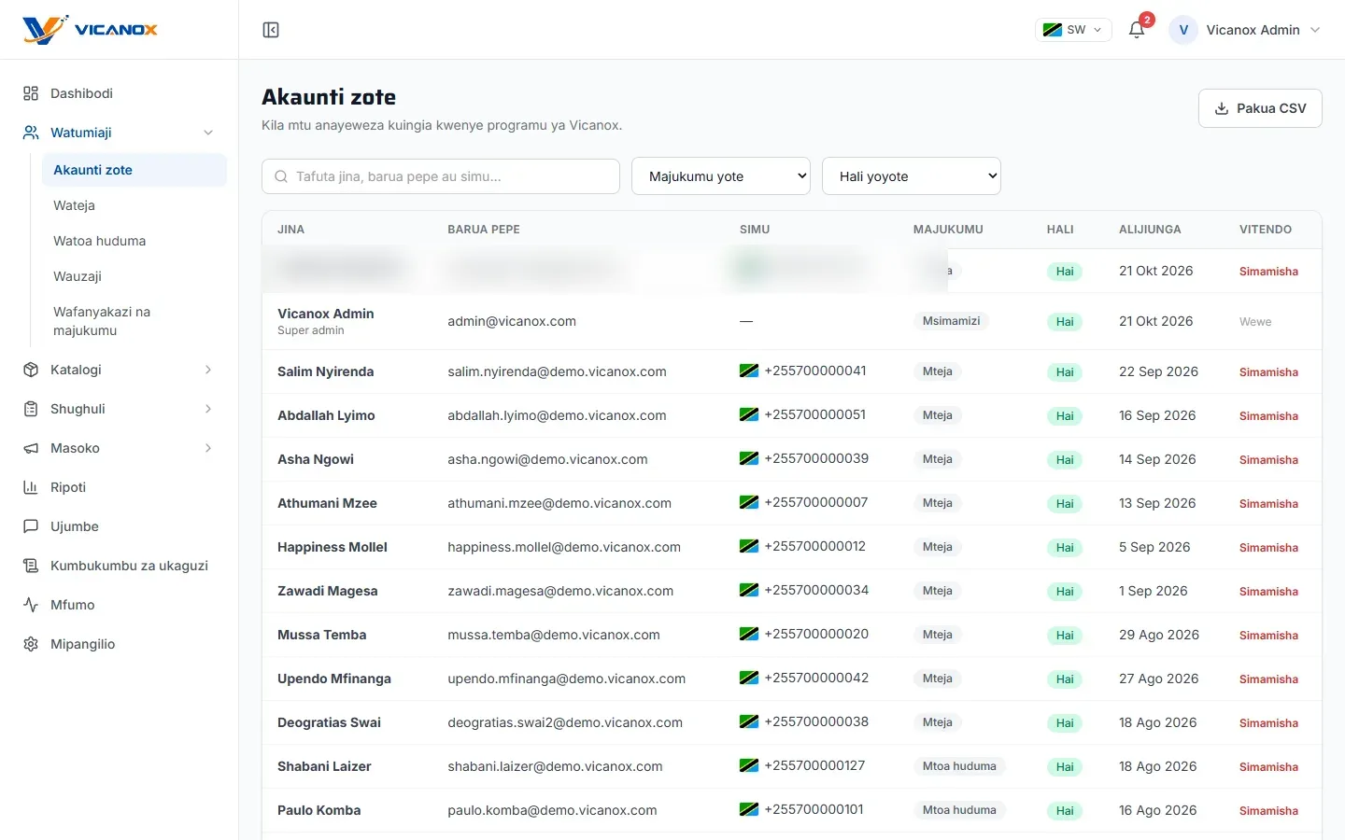Screen dimensions: 1345x840
Task: Click the Mfumo activity pulse icon
Action: (x=31, y=605)
